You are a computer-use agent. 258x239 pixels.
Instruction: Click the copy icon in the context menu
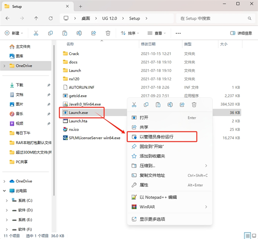146,104
